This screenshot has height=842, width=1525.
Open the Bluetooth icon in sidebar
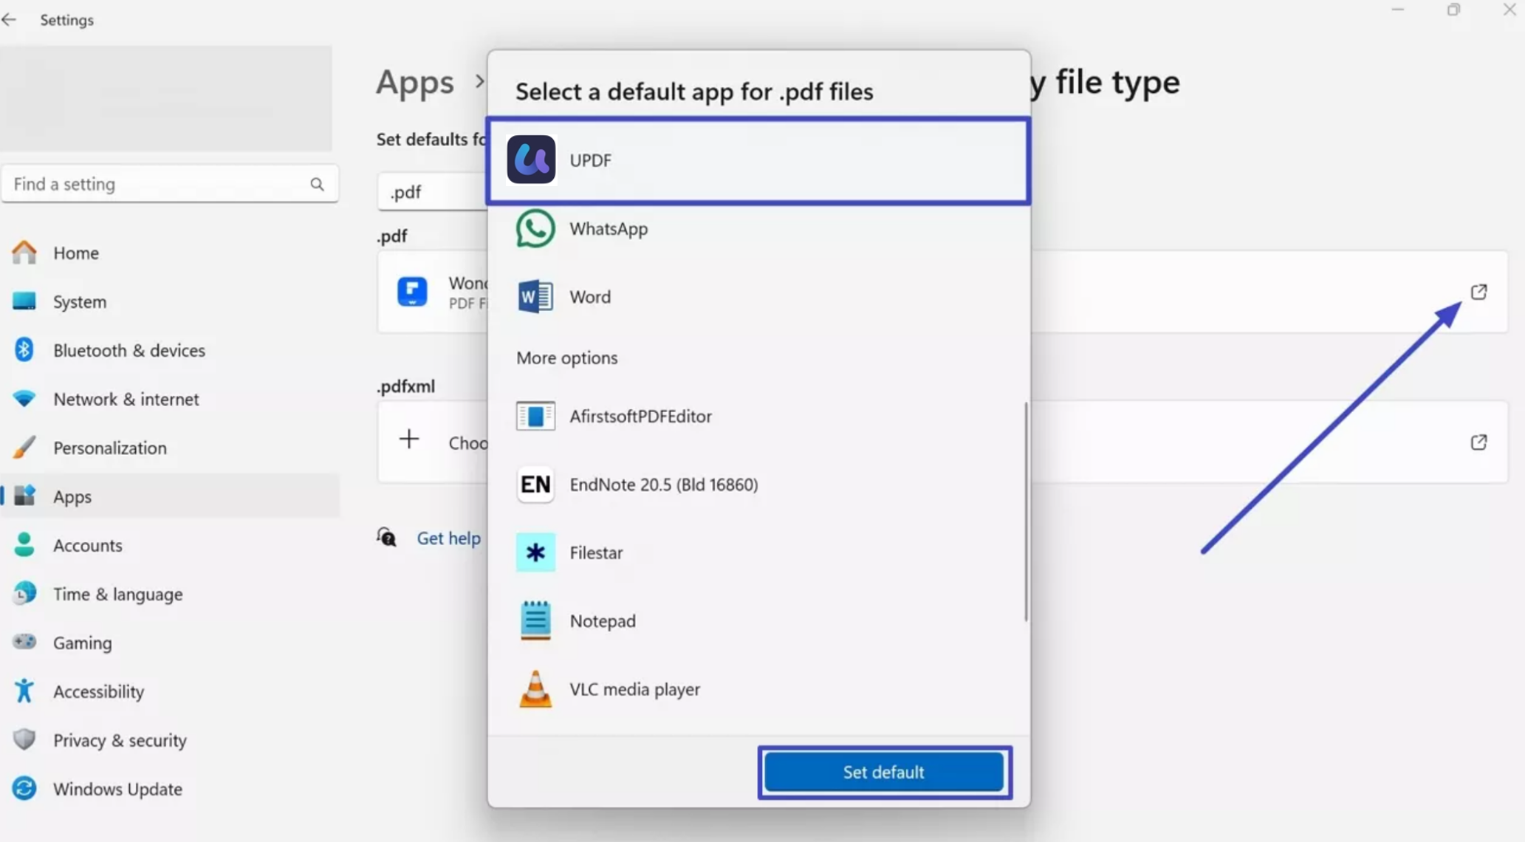[x=24, y=350]
